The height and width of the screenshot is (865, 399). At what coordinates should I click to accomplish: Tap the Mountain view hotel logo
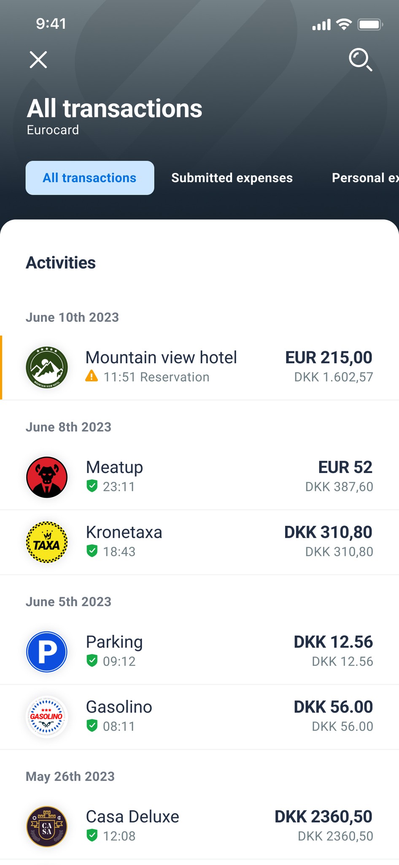tap(47, 367)
